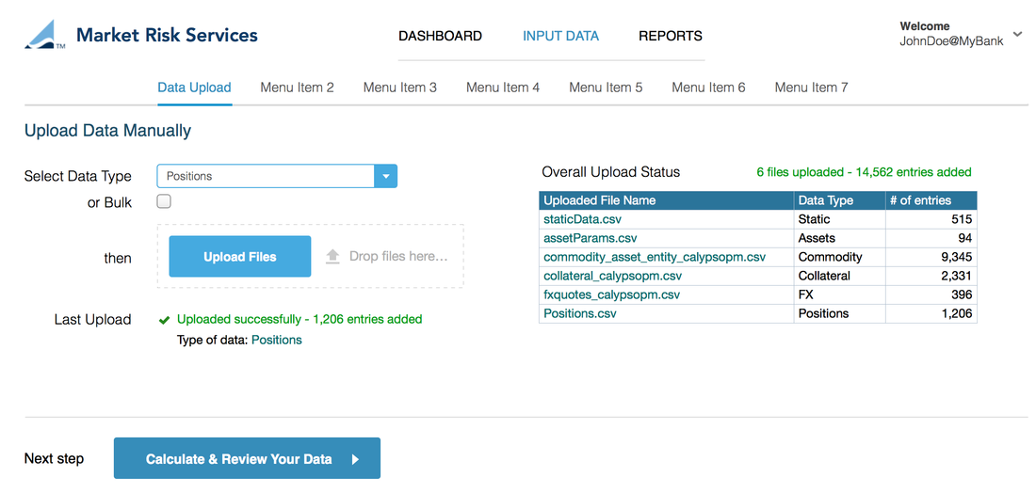Screen dimensions: 1036x493
Task: Click the Drop files here area
Action: 397,256
